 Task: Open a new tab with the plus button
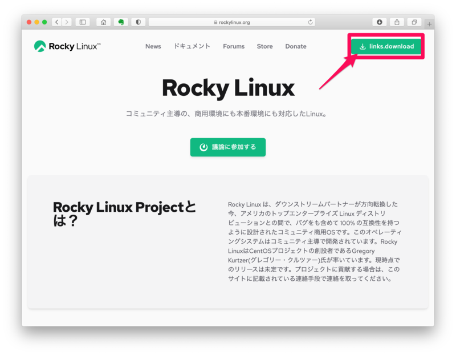(x=429, y=24)
